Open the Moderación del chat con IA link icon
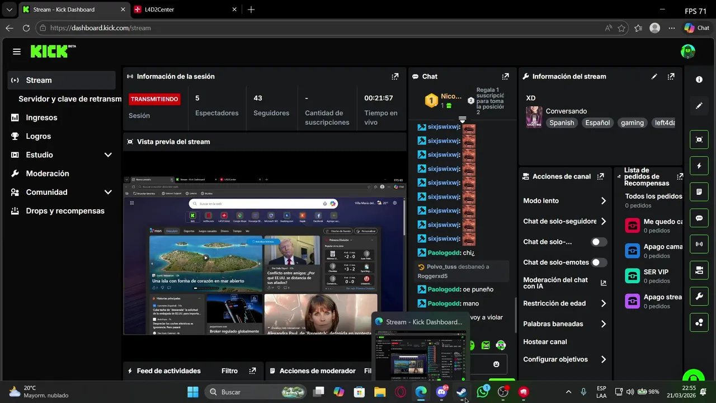The image size is (716, 403). [x=604, y=283]
